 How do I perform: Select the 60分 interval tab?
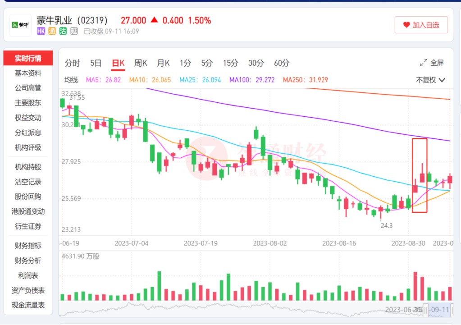(x=282, y=63)
